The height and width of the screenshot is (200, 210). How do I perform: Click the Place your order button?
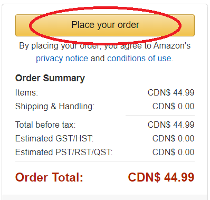point(105,25)
